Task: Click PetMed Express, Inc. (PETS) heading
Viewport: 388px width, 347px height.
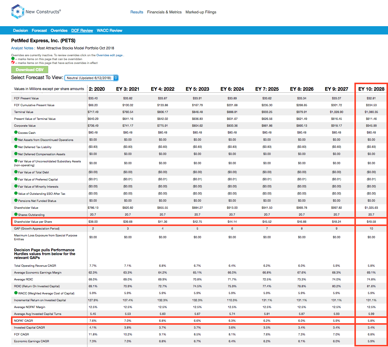Action: (x=43, y=41)
